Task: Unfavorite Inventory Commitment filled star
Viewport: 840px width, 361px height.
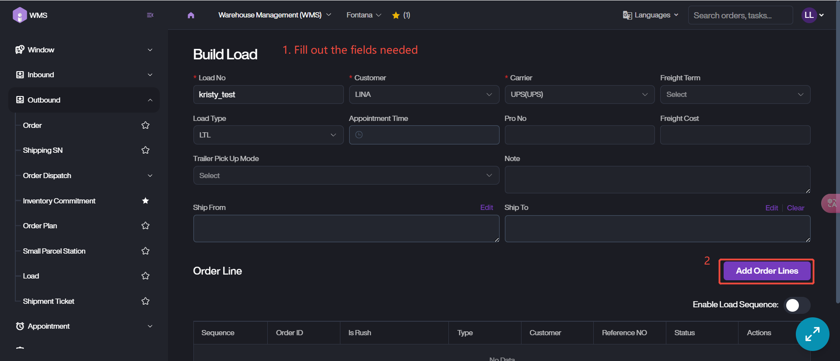Action: click(146, 201)
